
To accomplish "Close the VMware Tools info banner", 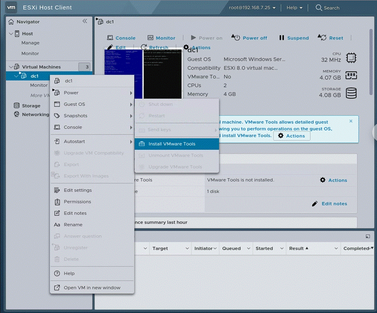I will [351, 121].
